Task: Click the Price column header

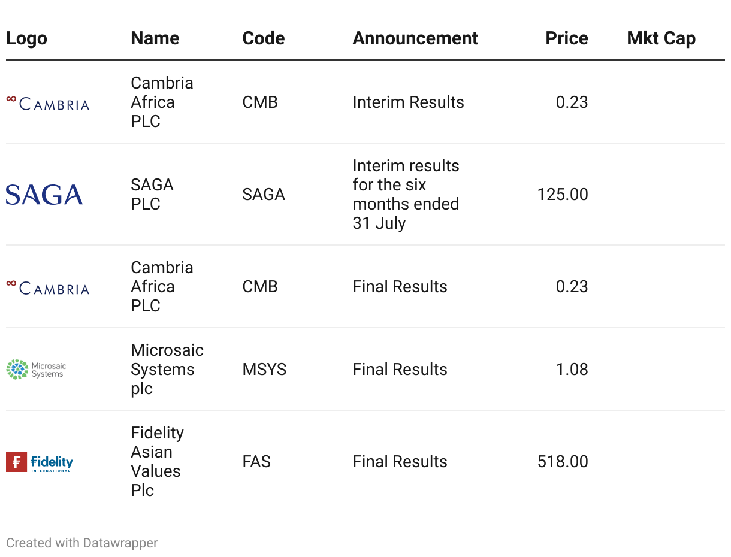Action: coord(566,38)
